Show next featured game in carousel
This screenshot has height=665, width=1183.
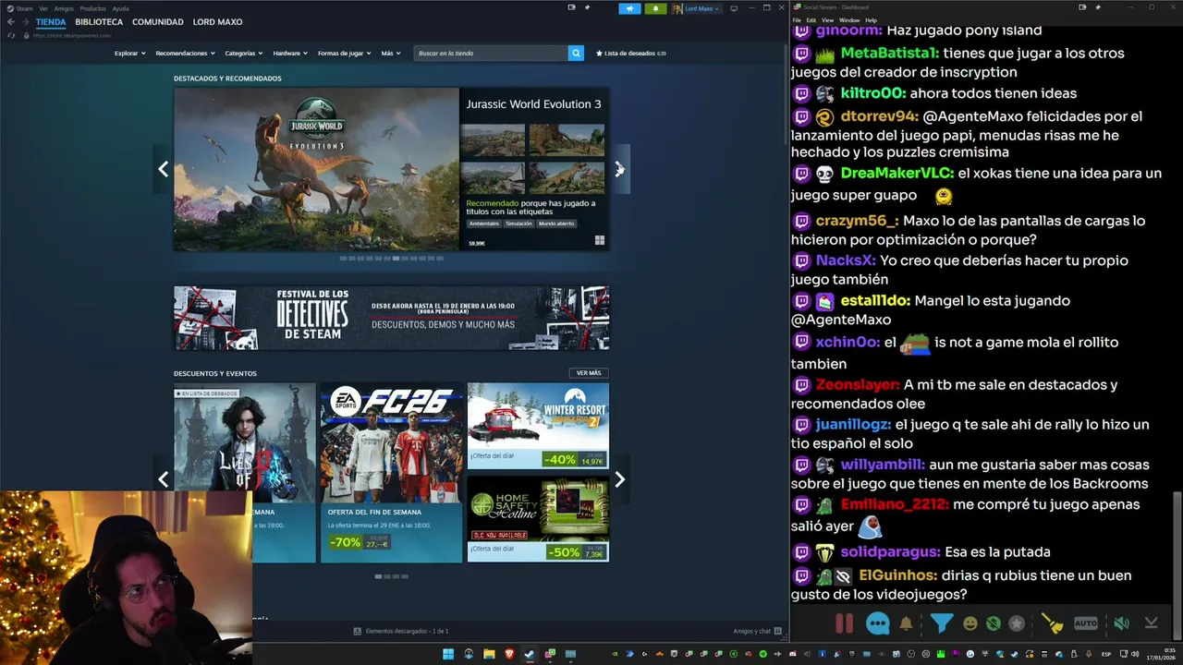click(x=620, y=169)
